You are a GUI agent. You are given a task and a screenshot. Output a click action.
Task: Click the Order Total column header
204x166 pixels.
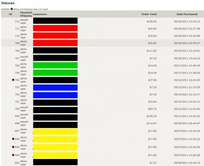[x=149, y=14]
